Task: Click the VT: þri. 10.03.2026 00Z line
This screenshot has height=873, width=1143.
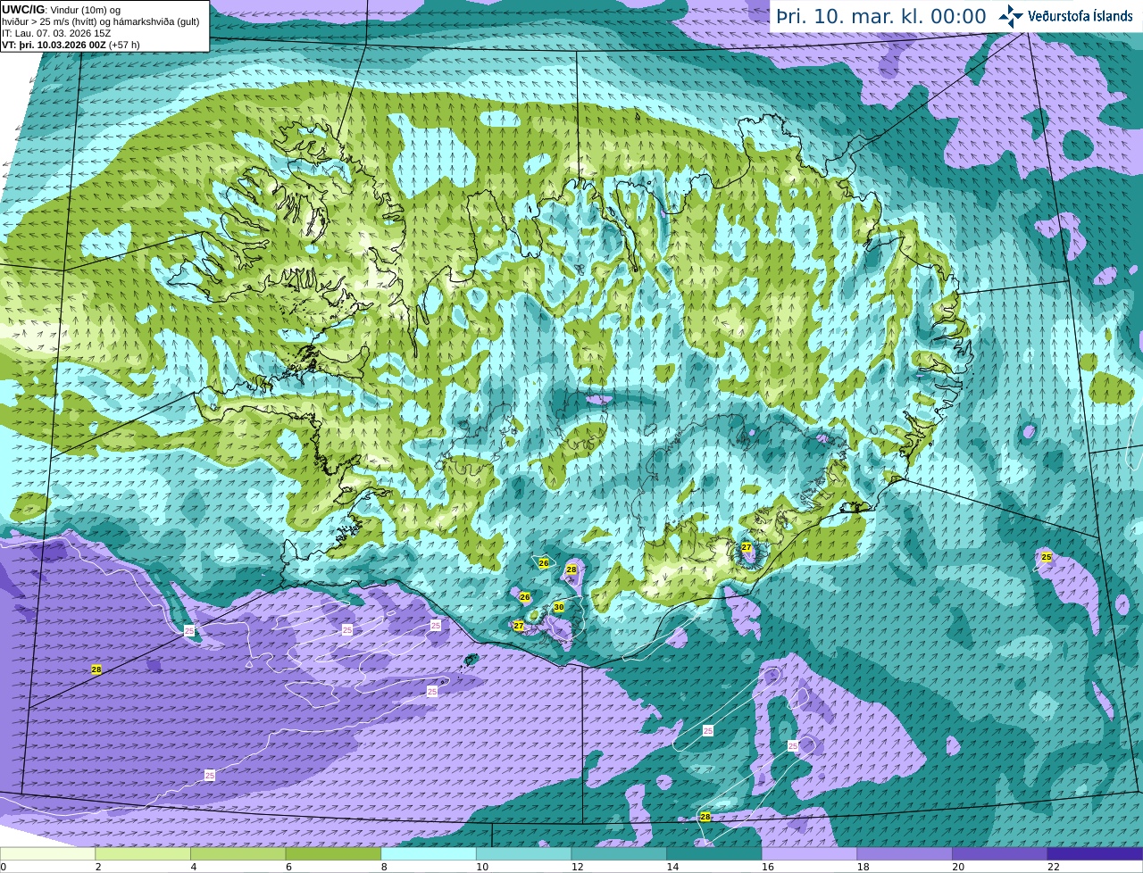Action: click(x=71, y=44)
